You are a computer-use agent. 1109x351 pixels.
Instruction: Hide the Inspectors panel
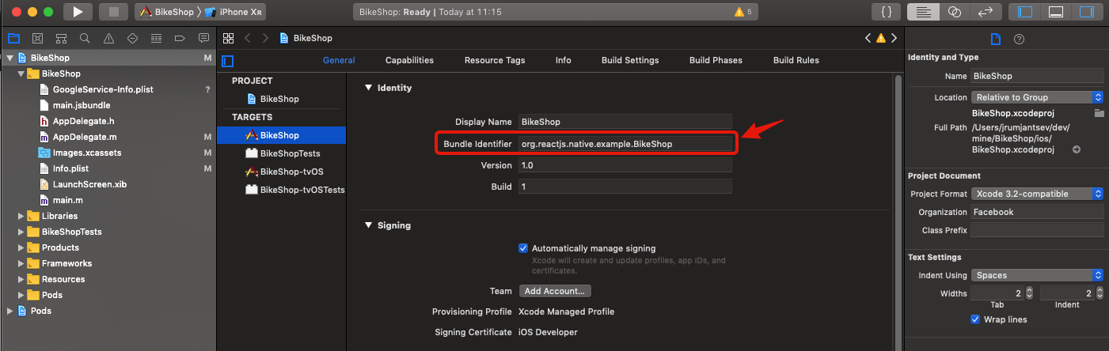[1085, 12]
